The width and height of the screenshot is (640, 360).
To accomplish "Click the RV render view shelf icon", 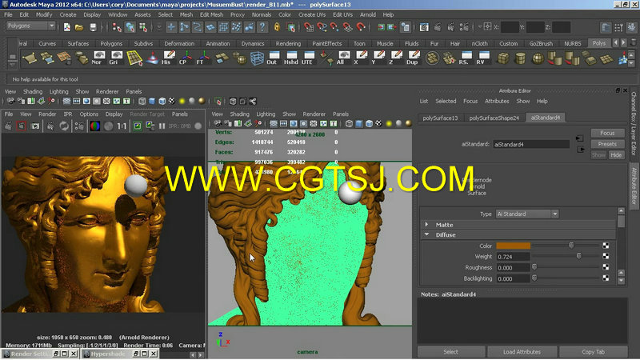I will [x=483, y=58].
